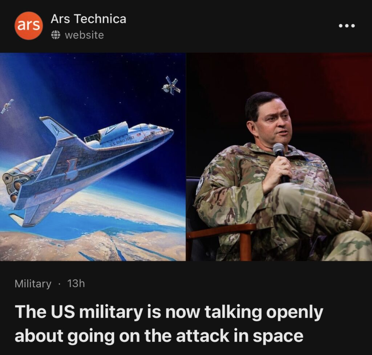This screenshot has height=355, width=372.
Task: Open the orange Ars Technica logo avatar
Action: (29, 26)
